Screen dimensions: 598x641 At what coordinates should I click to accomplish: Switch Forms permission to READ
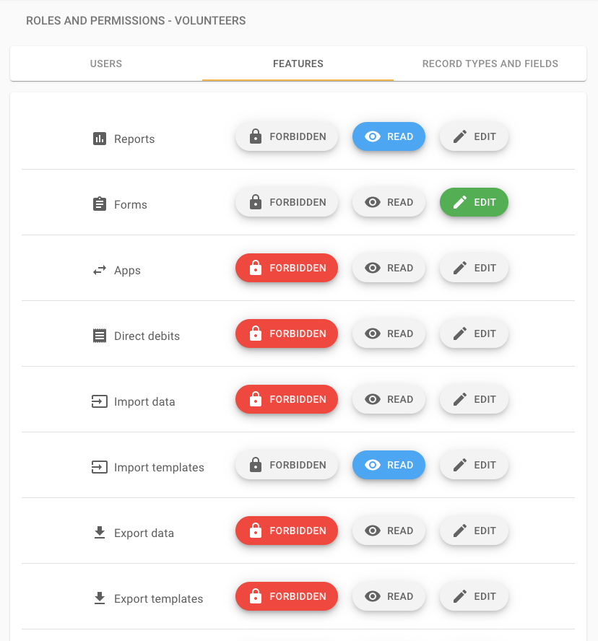pyautogui.click(x=389, y=202)
